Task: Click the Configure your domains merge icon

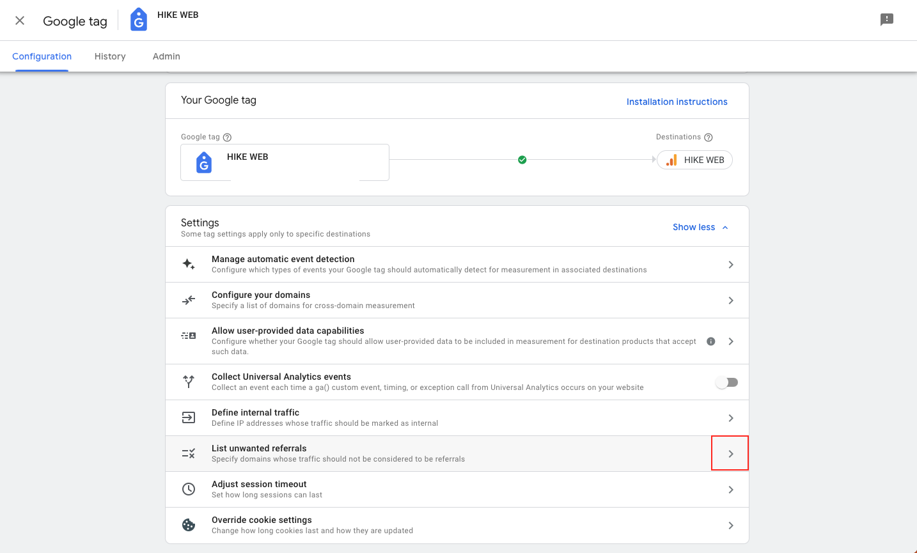Action: 189,300
